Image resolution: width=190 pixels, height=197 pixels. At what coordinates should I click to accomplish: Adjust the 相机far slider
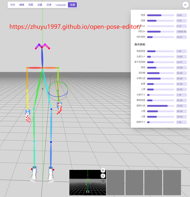[161, 32]
